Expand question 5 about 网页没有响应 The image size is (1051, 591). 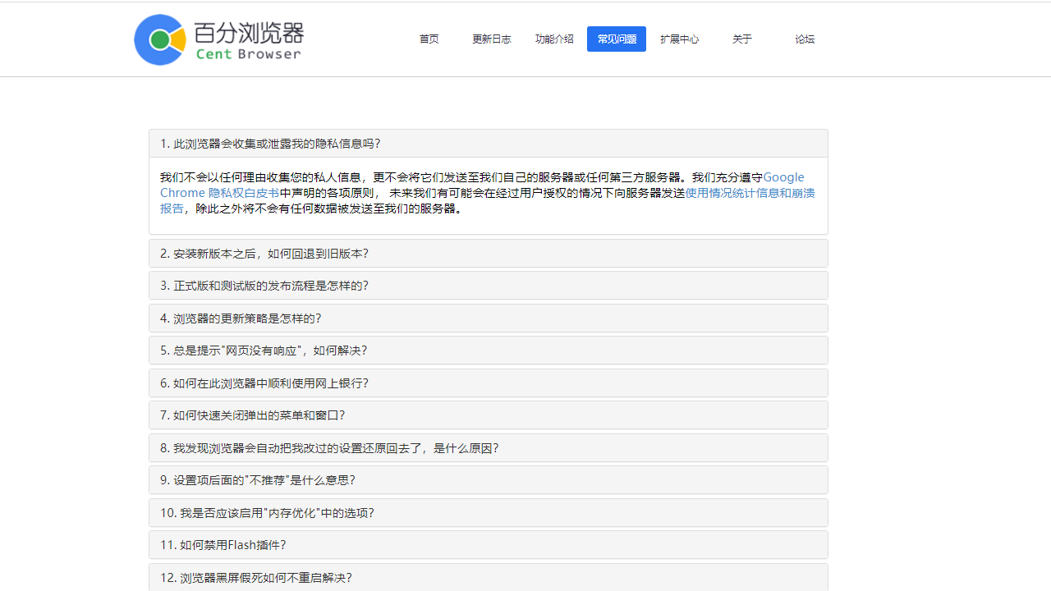click(264, 350)
